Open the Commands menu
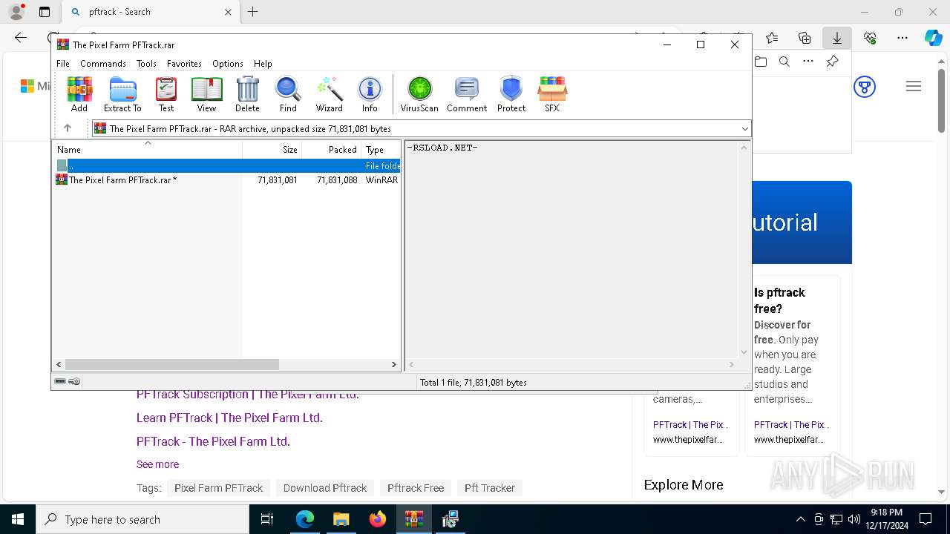 coord(103,64)
